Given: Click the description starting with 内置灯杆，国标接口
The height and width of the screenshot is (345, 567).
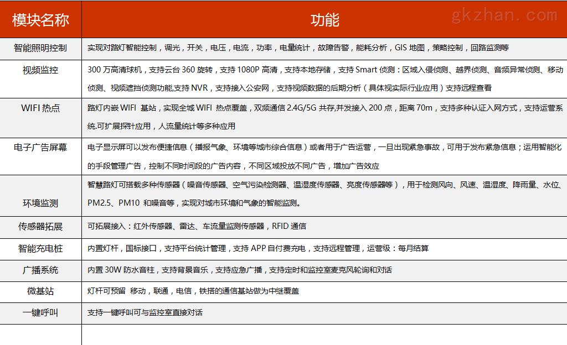Looking at the screenshot, I should (257, 248).
